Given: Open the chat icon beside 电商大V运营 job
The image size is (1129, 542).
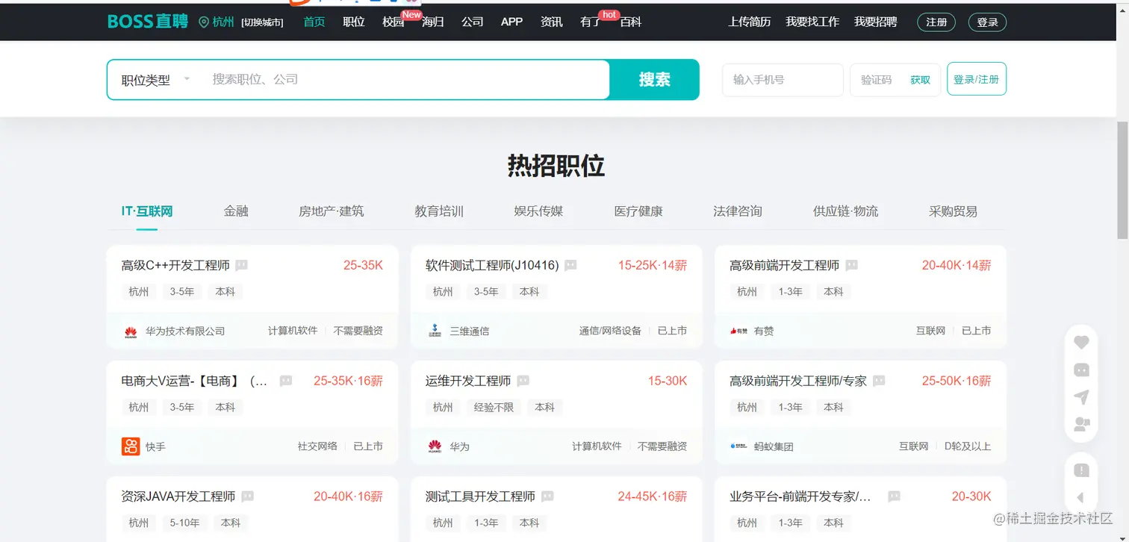Looking at the screenshot, I should 285,381.
